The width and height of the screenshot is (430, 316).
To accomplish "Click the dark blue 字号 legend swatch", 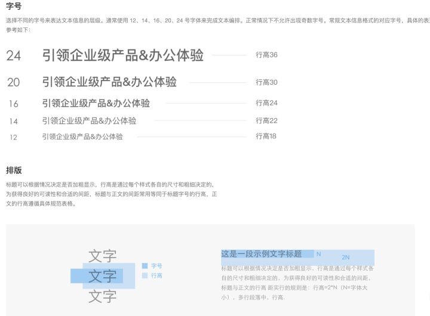I will [145, 266].
